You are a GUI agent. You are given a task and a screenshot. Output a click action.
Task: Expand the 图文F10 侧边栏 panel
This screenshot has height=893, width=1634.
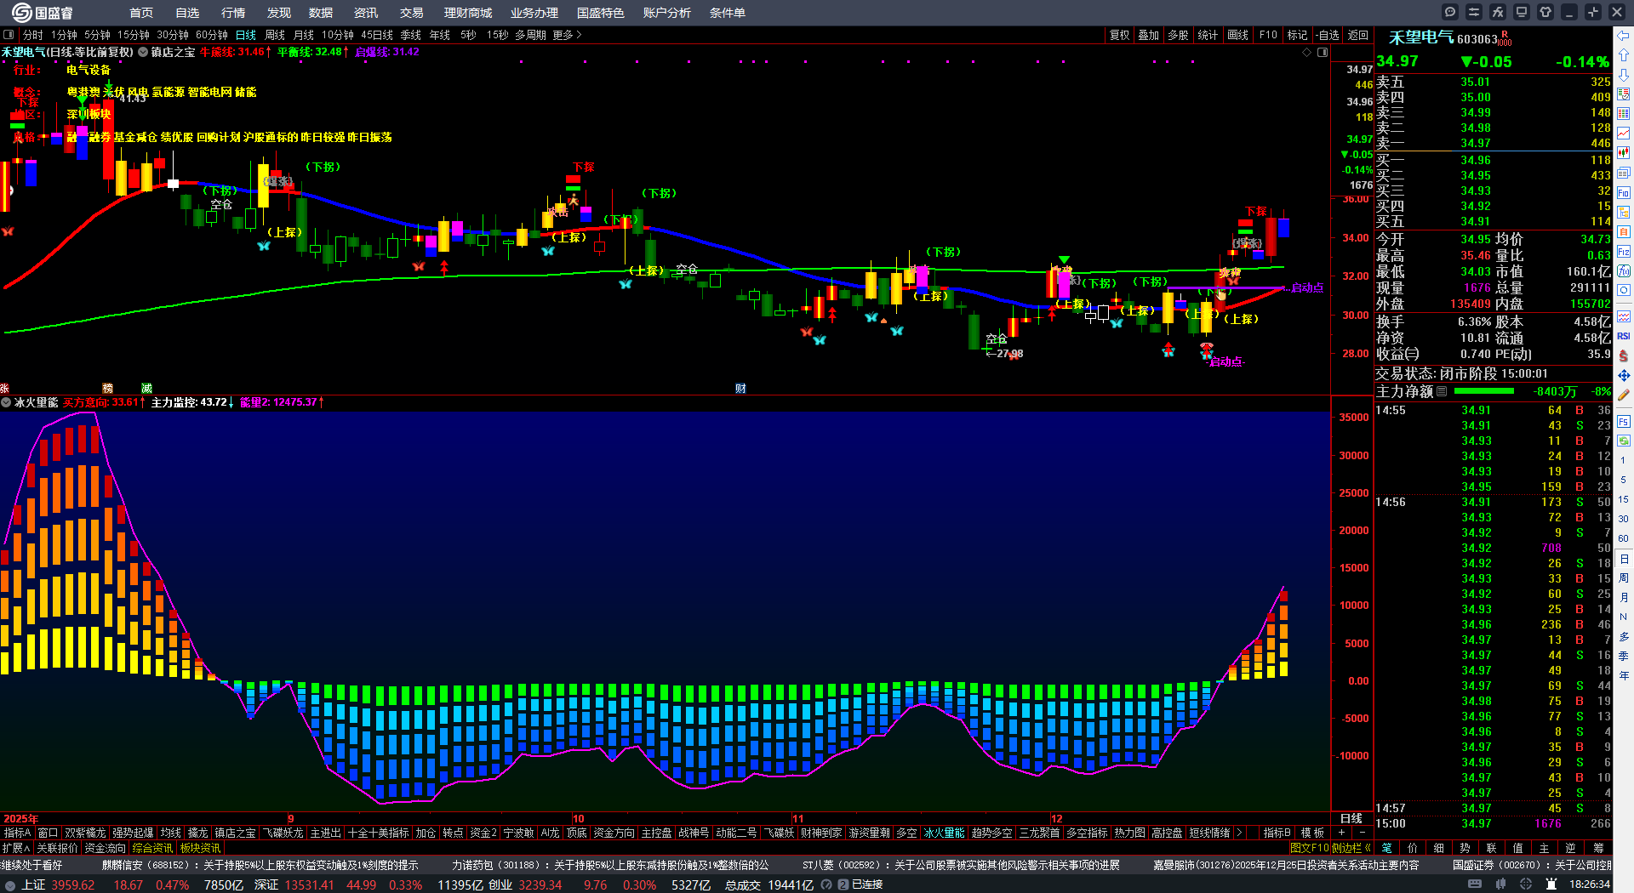coord(1330,848)
